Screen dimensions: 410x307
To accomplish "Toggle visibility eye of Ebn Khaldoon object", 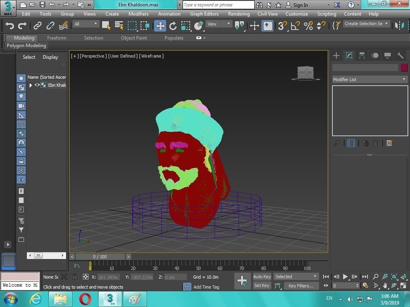I will pyautogui.click(x=37, y=85).
